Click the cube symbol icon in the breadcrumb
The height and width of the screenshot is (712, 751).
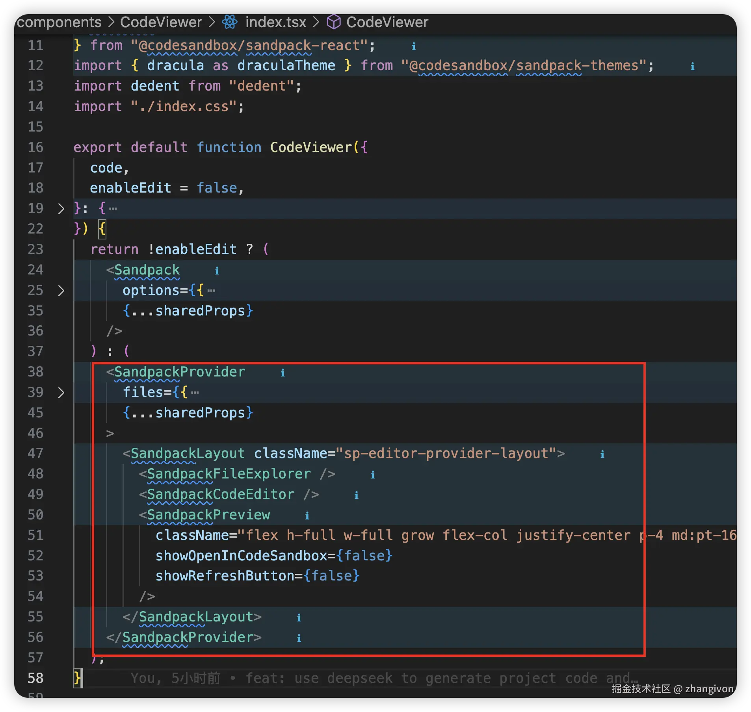pyautogui.click(x=334, y=22)
